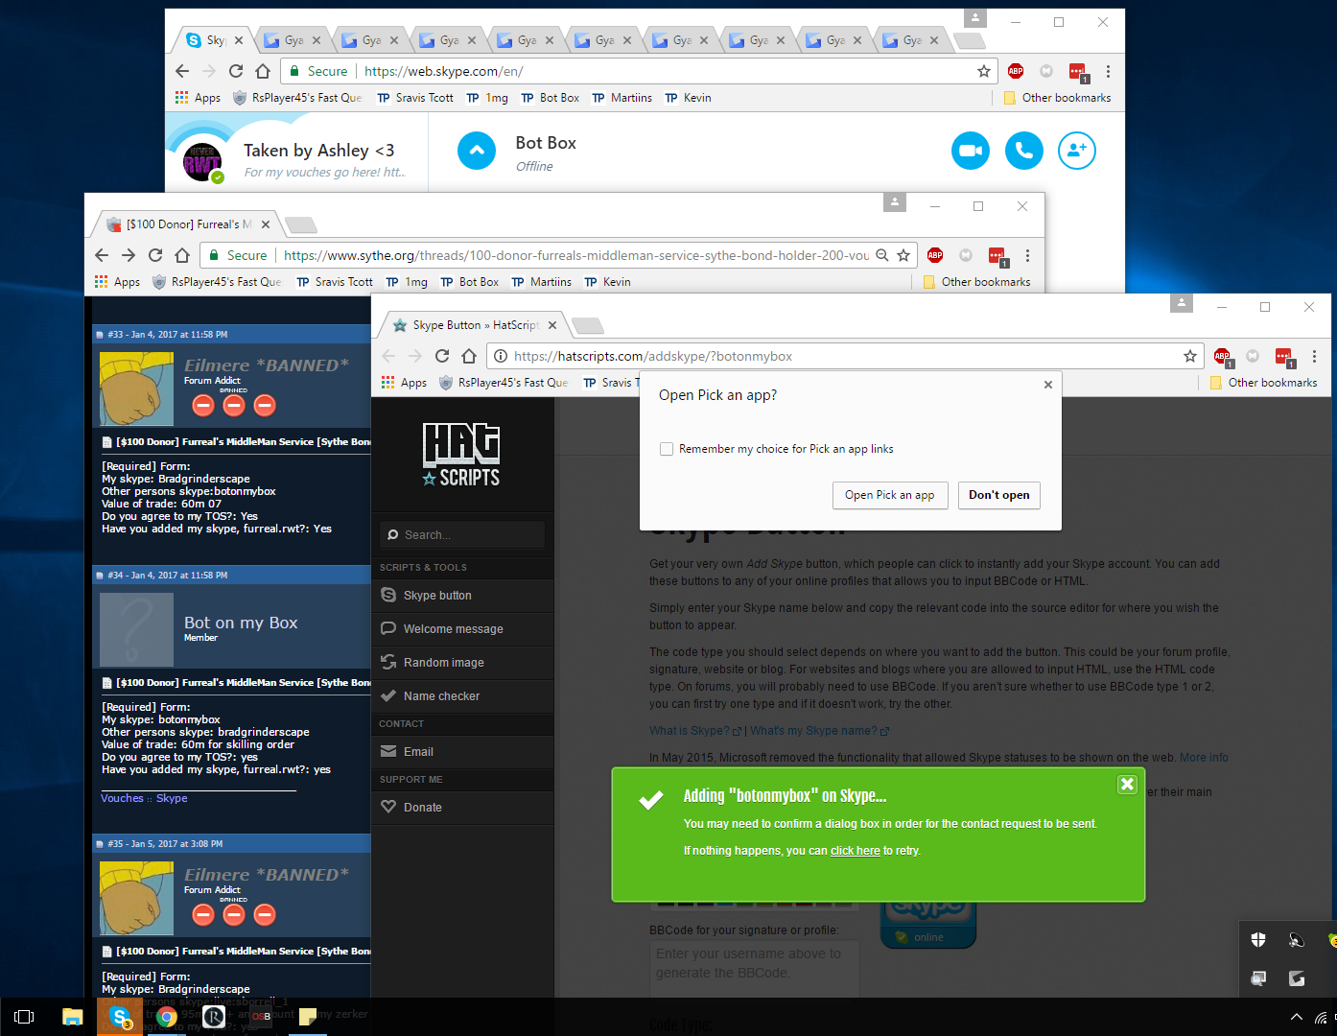Open Skype from the taskbar
Screen dimensions: 1337x1036
tap(120, 1017)
